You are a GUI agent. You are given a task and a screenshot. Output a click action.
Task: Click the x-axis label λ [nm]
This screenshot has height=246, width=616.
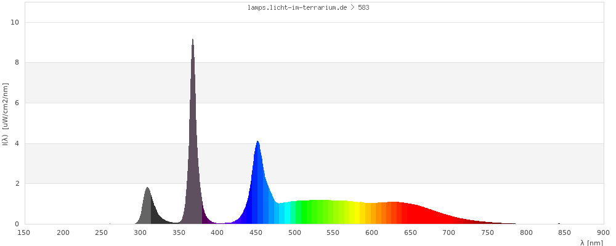click(x=591, y=243)
